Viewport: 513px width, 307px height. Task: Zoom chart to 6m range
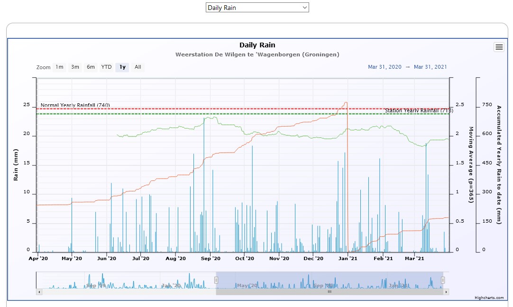pos(91,67)
